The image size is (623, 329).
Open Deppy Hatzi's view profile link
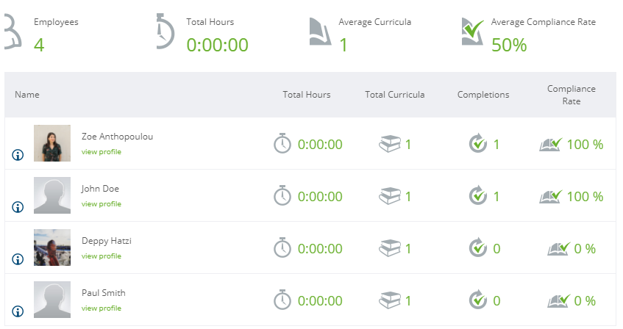(102, 256)
